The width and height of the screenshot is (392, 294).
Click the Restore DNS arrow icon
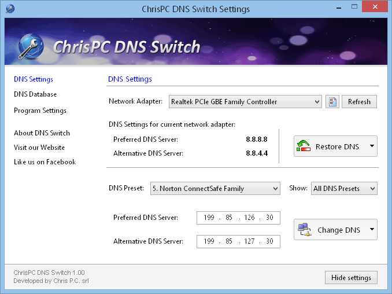(304, 147)
